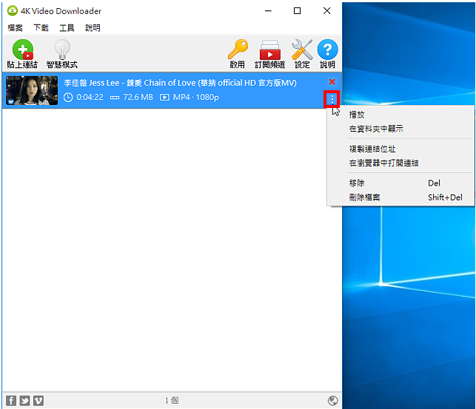Viewport: 476px width, 409px height.
Task: Open the Activate (啟用) key icon
Action: tap(238, 54)
